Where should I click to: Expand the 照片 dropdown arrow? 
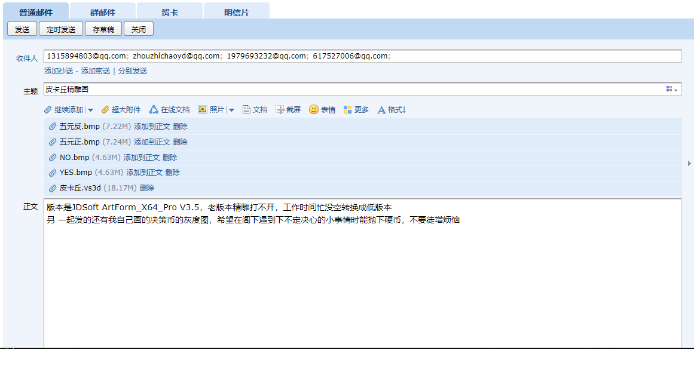(231, 110)
